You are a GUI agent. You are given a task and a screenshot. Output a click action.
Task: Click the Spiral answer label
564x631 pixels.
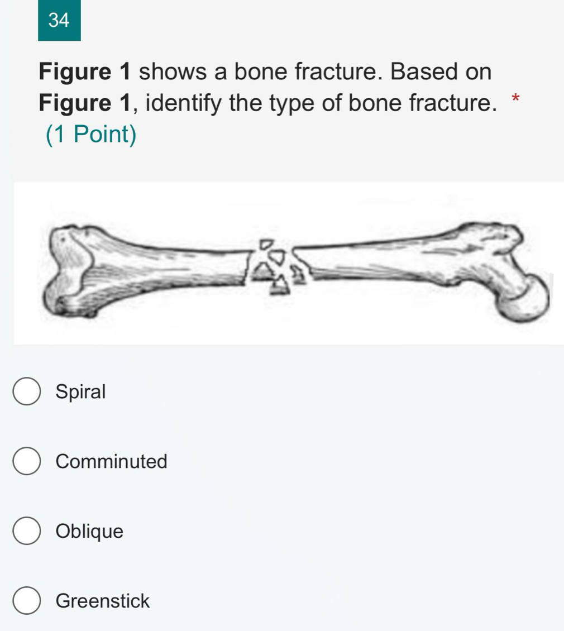click(x=81, y=392)
